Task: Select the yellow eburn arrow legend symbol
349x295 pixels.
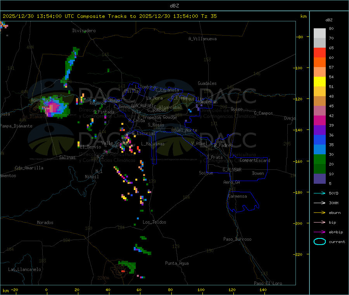Action: point(320,213)
